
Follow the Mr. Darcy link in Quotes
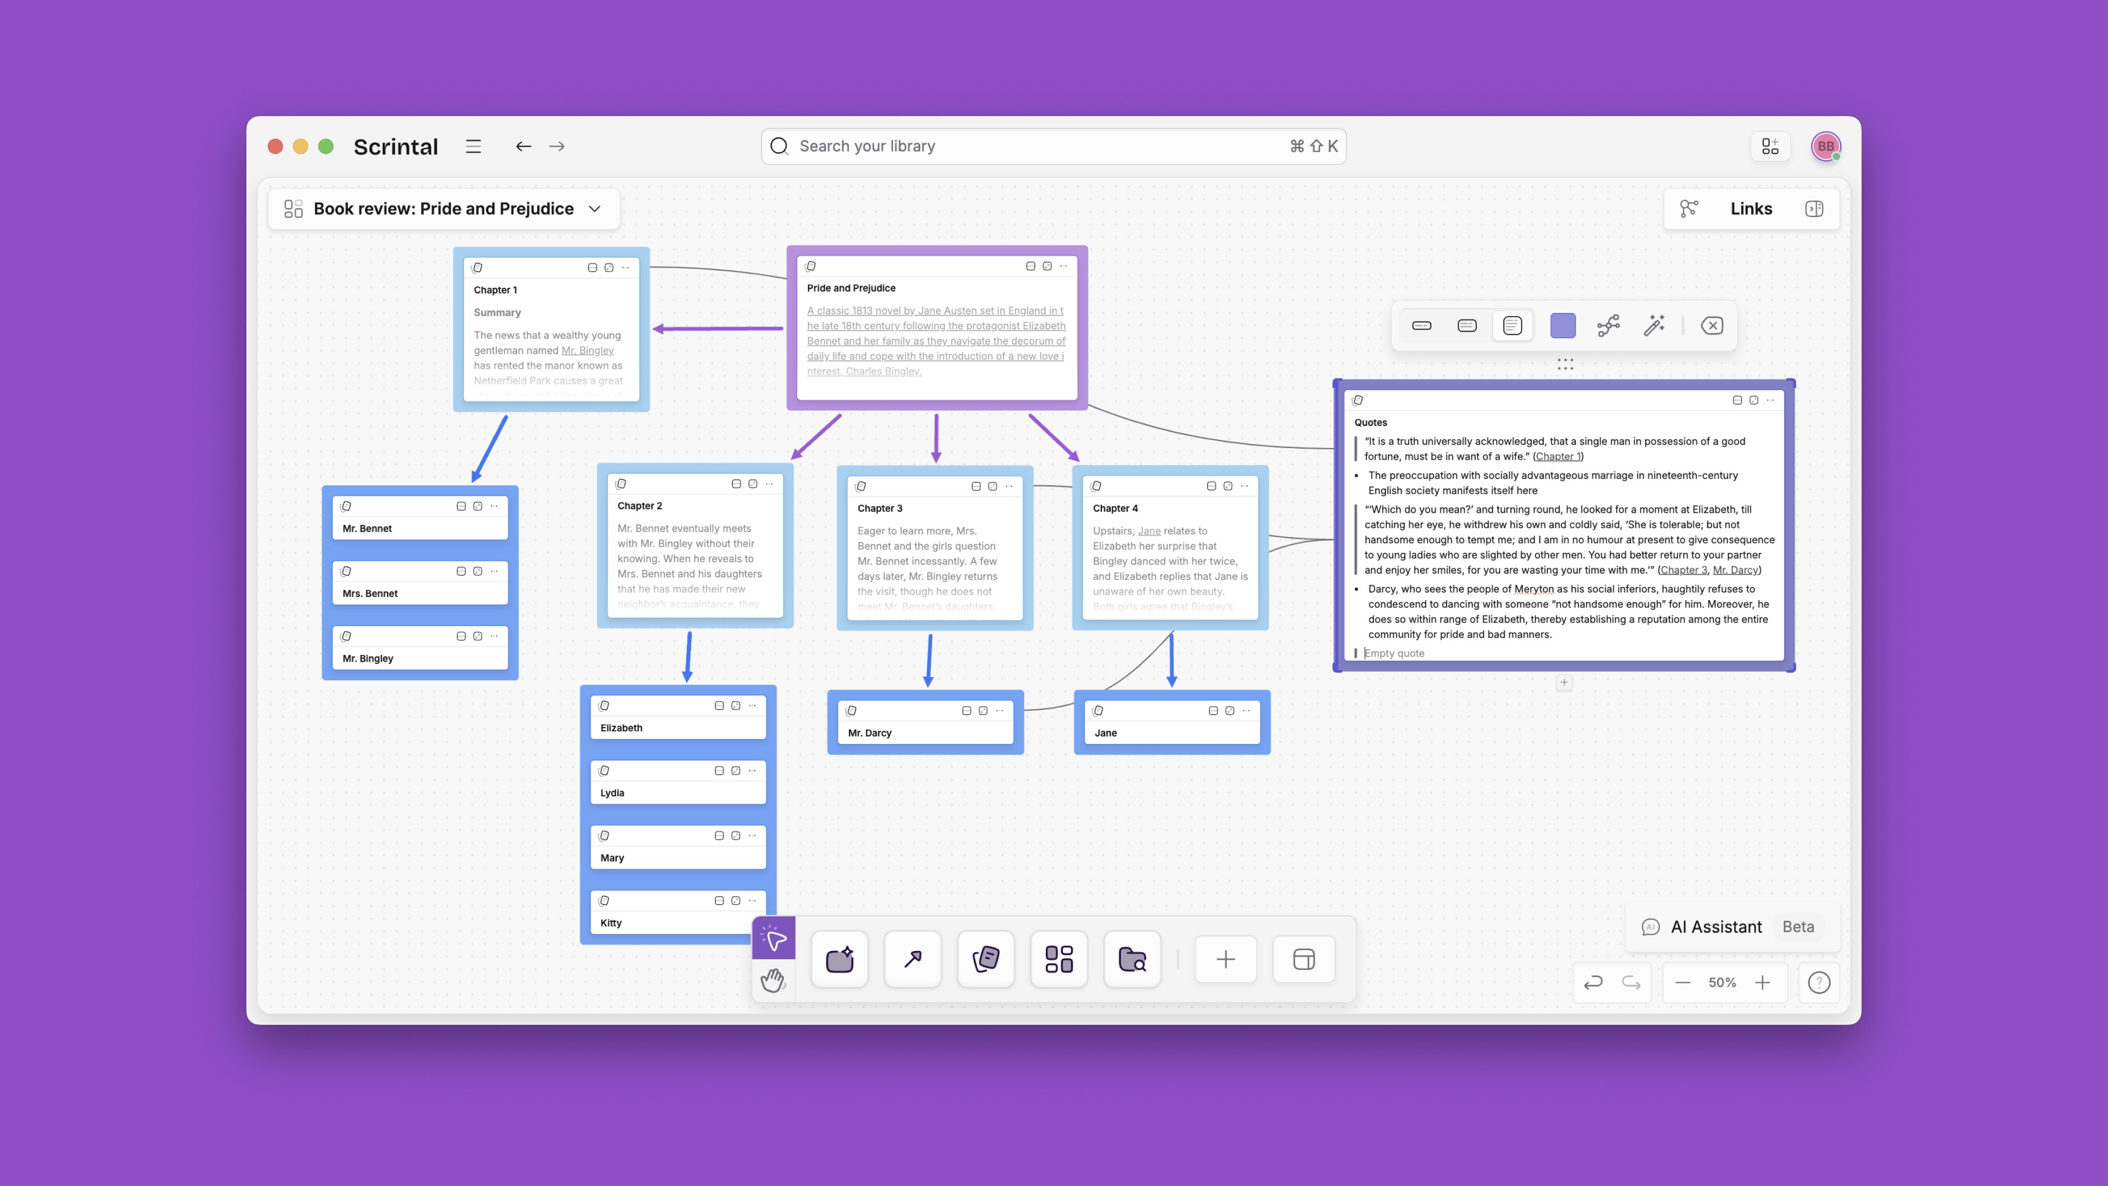tap(1735, 570)
